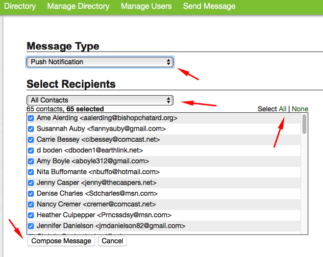Uncheck the Heather Culpepper contact
The image size is (323, 257).
pyautogui.click(x=31, y=215)
